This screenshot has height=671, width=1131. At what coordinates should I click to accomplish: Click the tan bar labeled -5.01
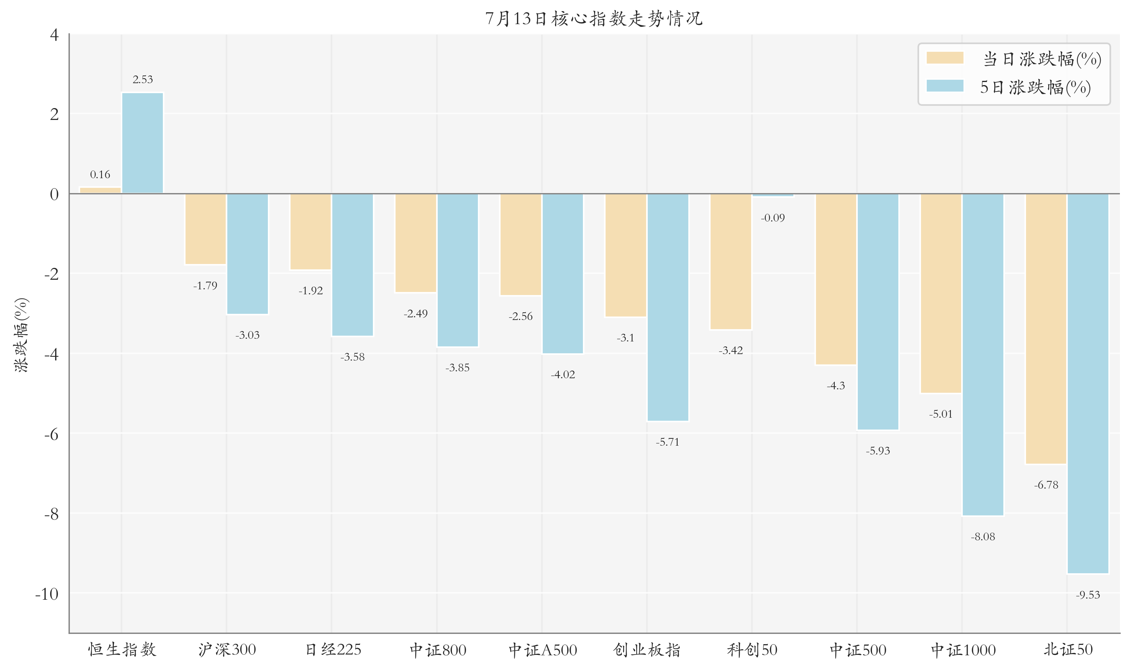tap(941, 294)
